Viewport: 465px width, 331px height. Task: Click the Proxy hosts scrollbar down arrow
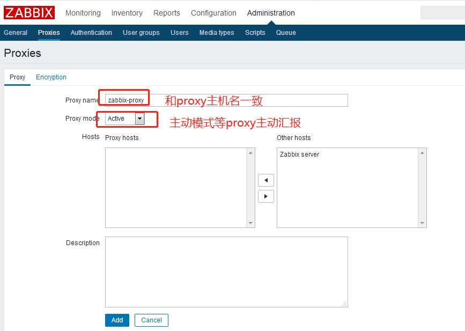pos(250,223)
